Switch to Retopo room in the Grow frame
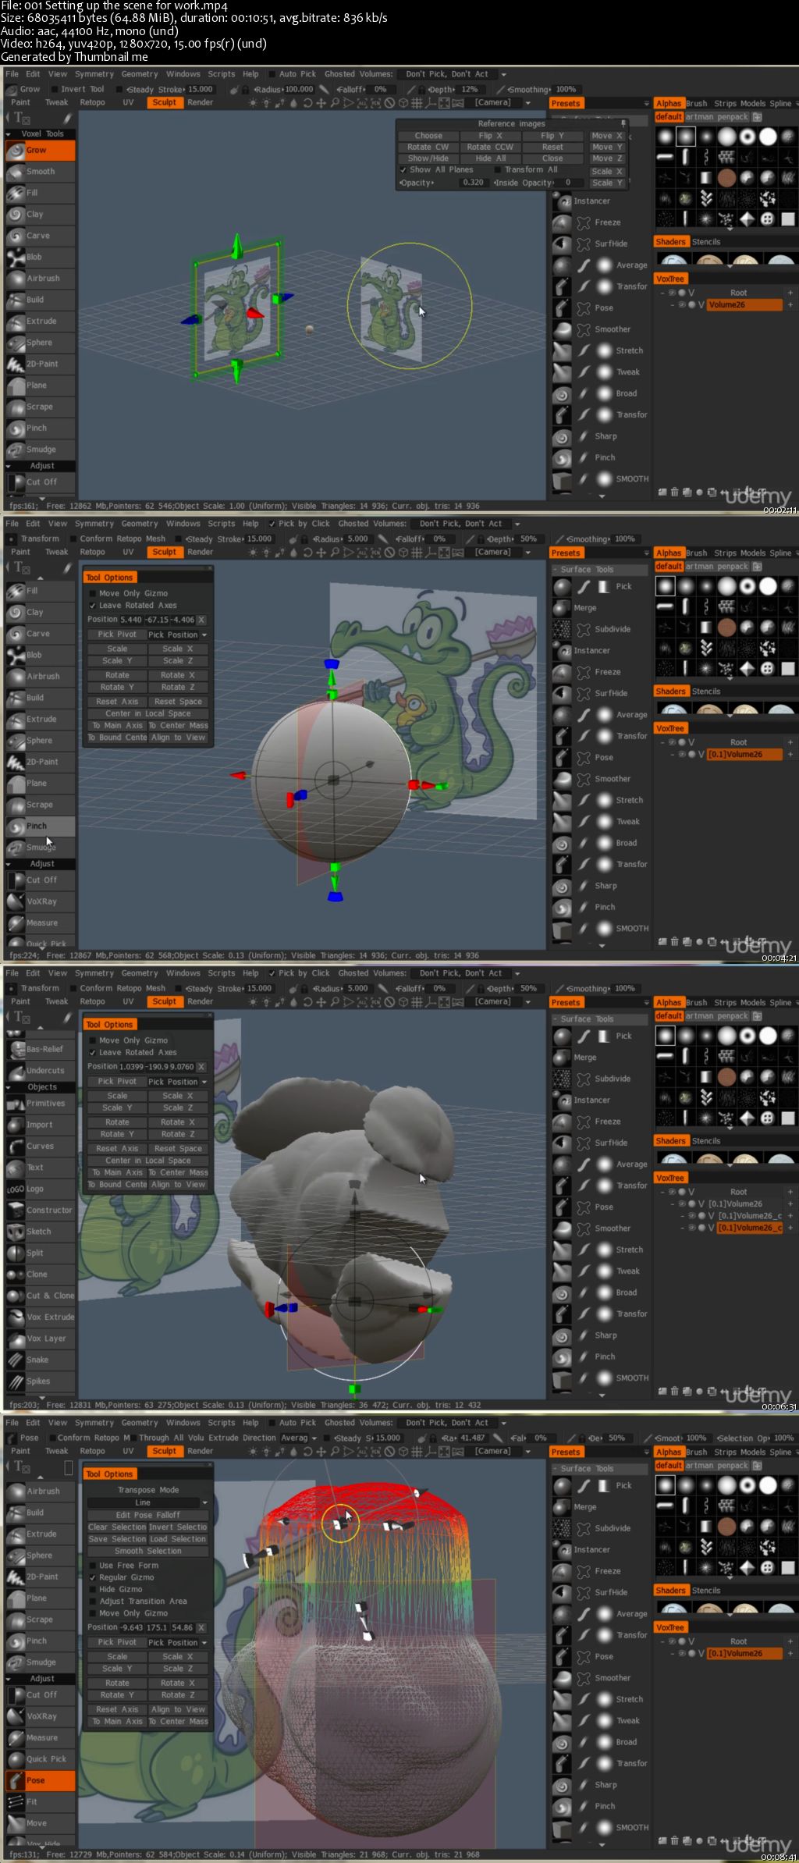 click(92, 102)
